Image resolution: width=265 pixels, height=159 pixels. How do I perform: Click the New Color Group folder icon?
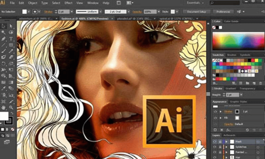point(247,83)
